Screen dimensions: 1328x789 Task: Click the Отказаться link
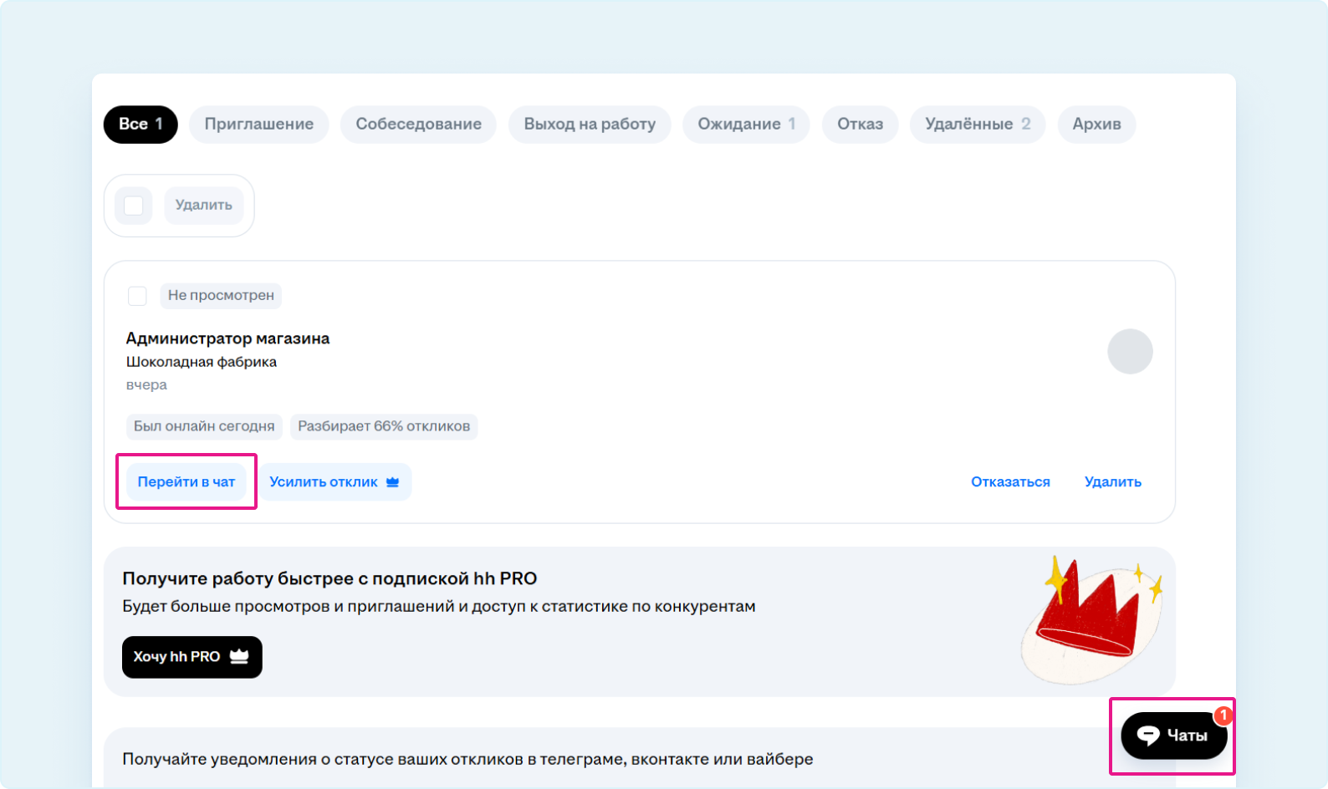(x=1010, y=482)
